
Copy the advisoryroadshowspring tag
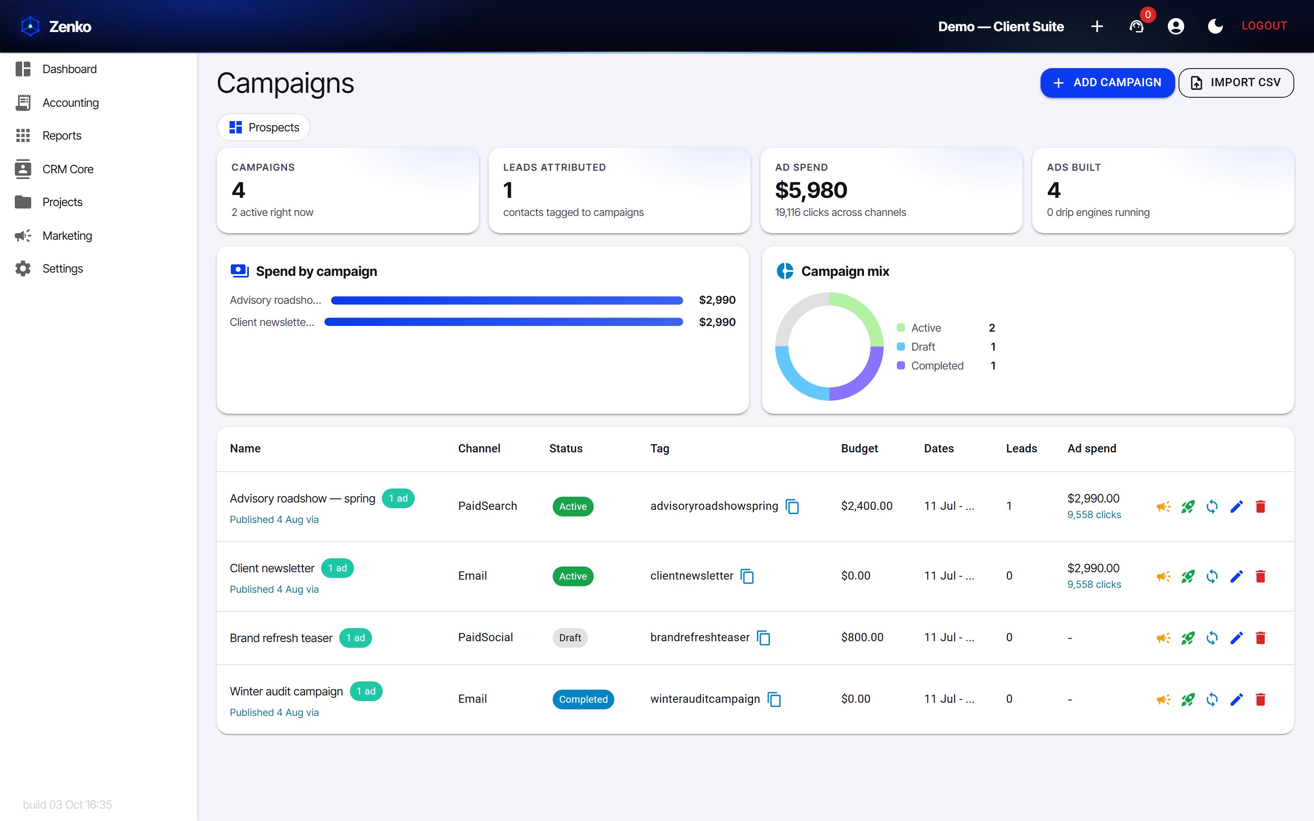[792, 507]
